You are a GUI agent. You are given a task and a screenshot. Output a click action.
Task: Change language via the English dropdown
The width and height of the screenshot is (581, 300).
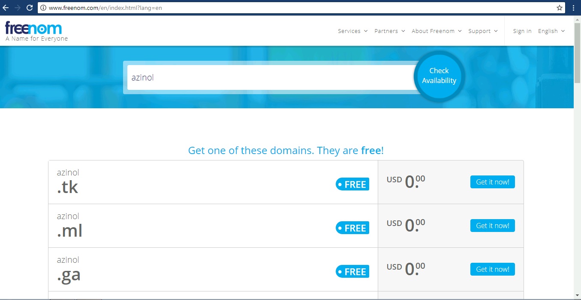[551, 31]
